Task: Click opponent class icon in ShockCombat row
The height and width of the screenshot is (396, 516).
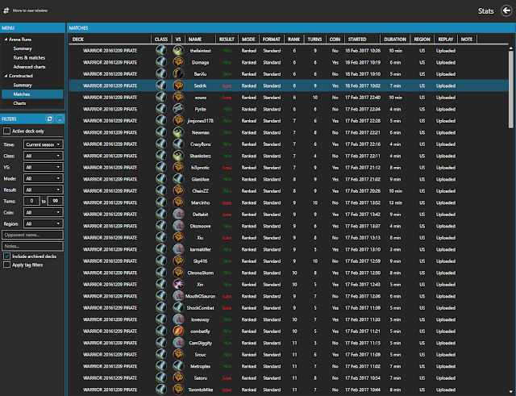Action: (x=178, y=308)
